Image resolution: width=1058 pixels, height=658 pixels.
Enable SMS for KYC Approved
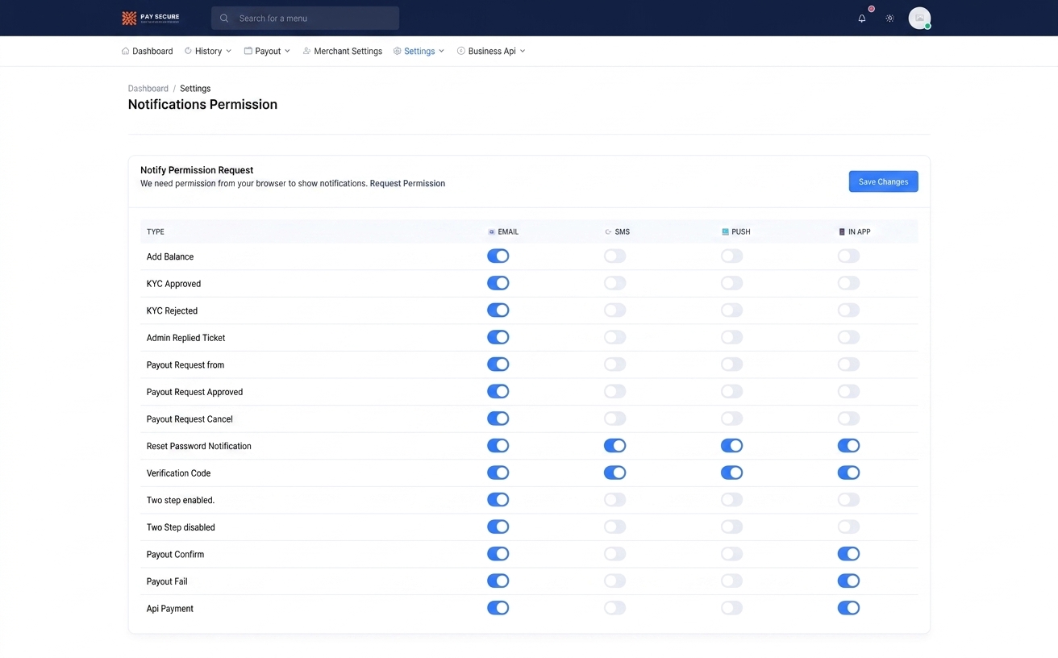click(x=614, y=283)
